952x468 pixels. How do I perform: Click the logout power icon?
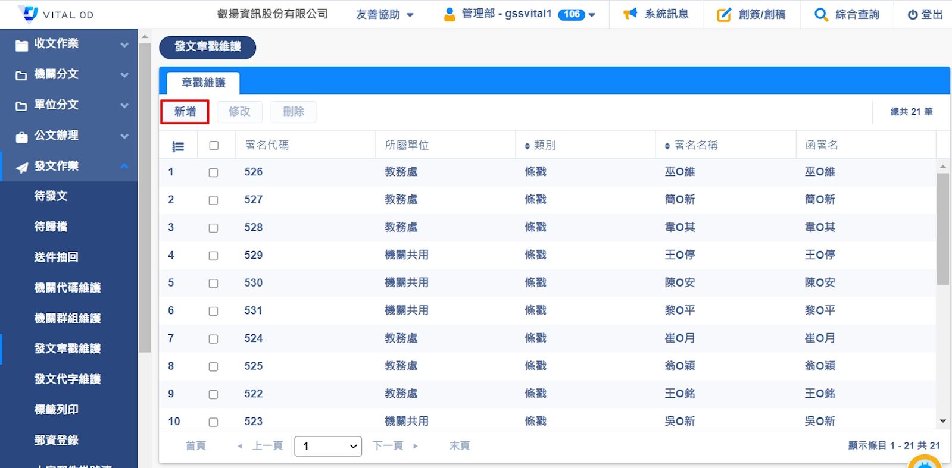(x=912, y=15)
